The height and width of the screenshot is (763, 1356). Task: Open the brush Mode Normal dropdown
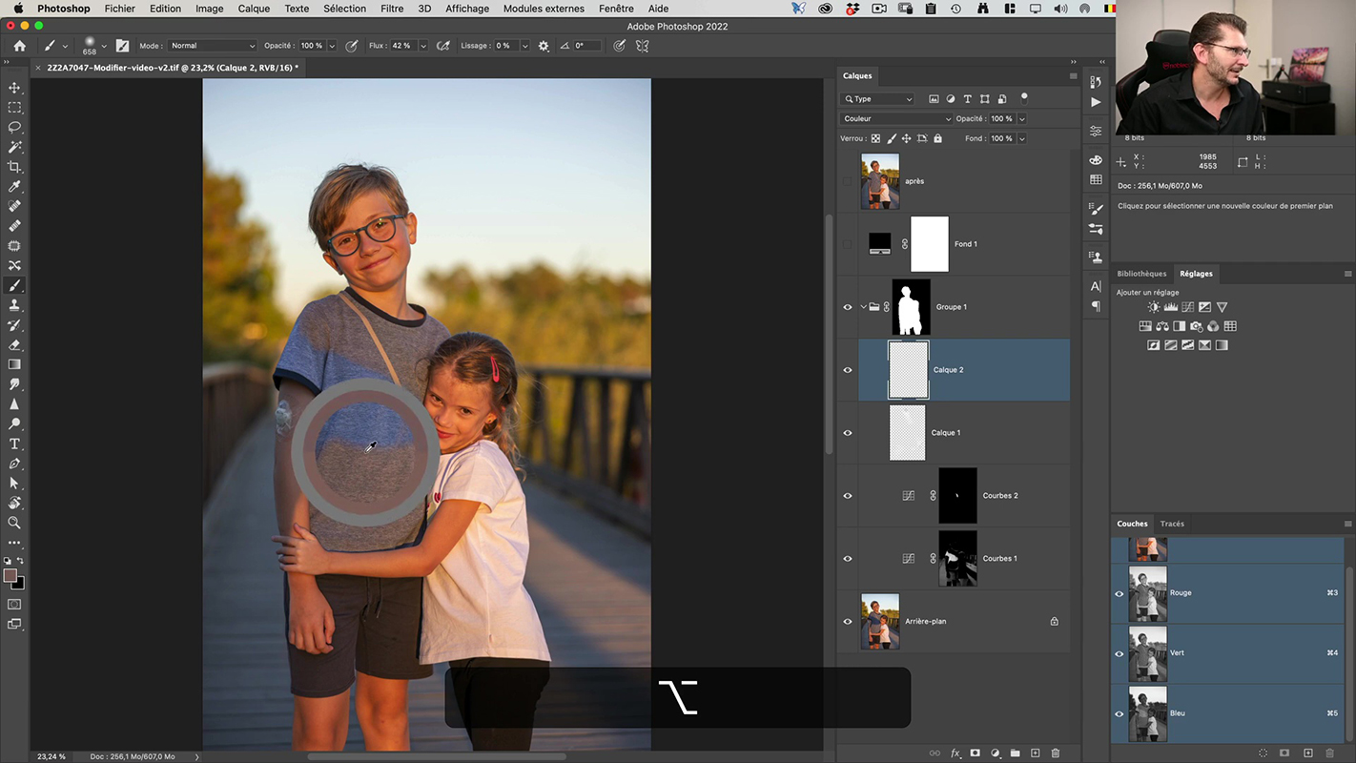pos(213,46)
